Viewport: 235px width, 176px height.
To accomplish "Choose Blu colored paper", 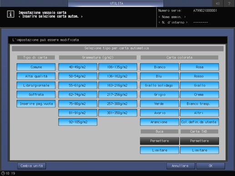I will 160,76.
